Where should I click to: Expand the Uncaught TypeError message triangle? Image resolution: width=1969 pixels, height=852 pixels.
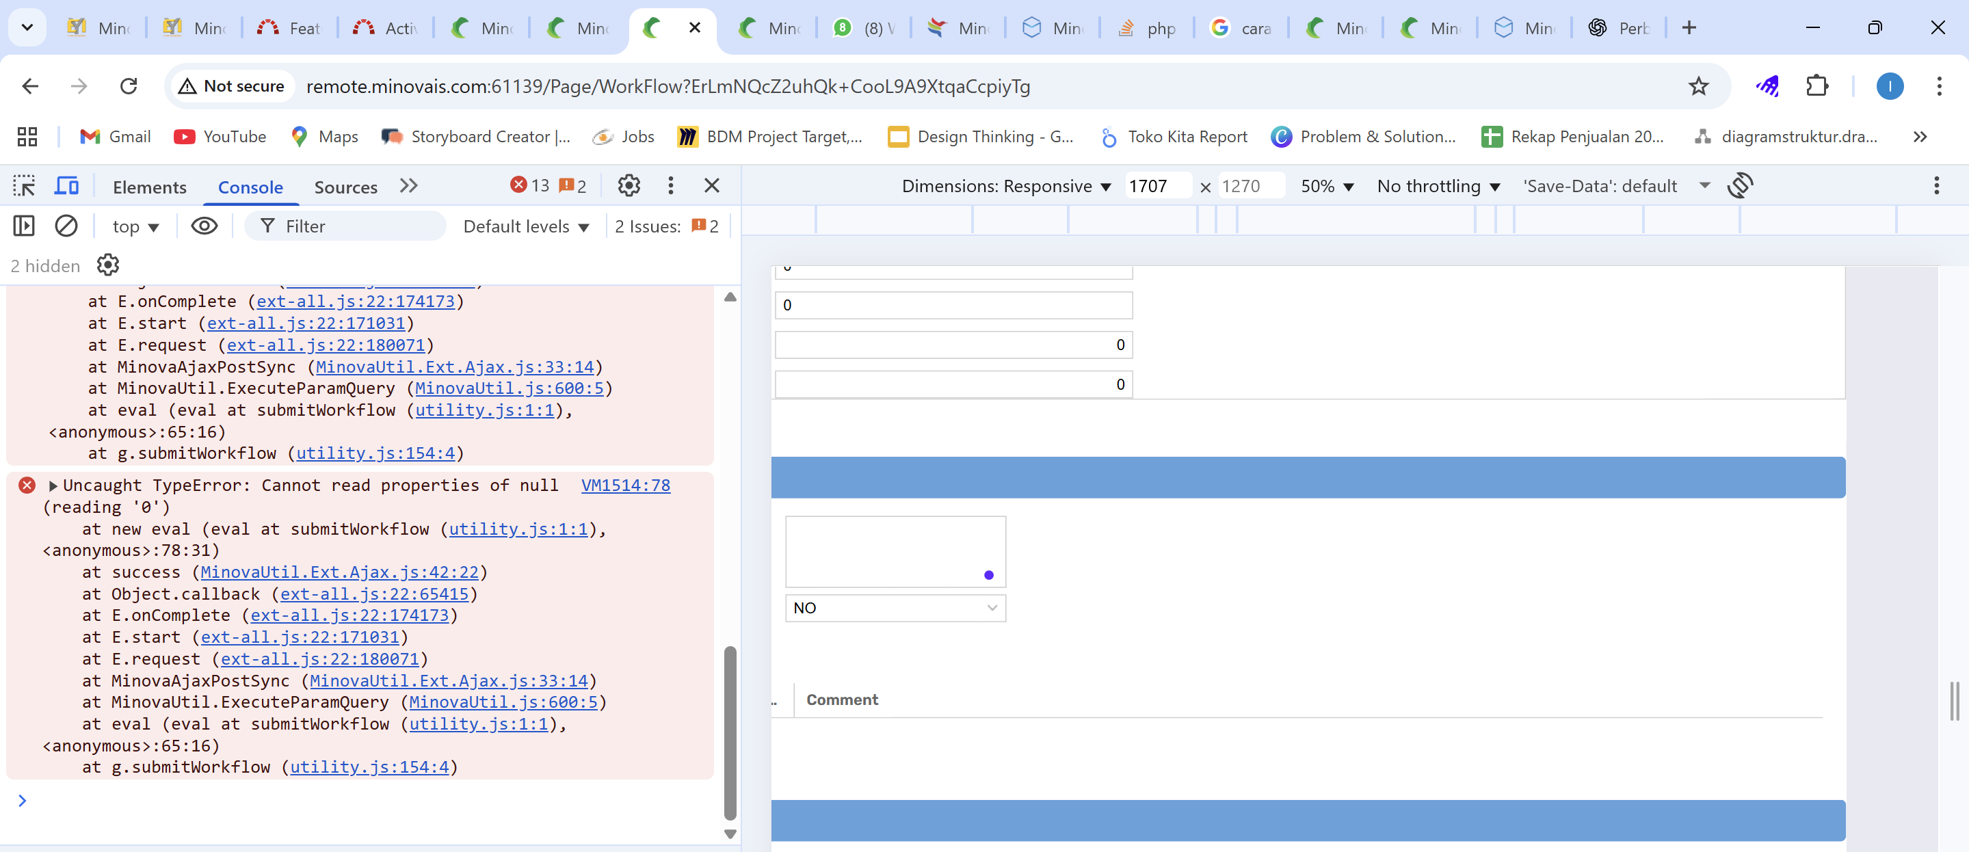click(53, 486)
